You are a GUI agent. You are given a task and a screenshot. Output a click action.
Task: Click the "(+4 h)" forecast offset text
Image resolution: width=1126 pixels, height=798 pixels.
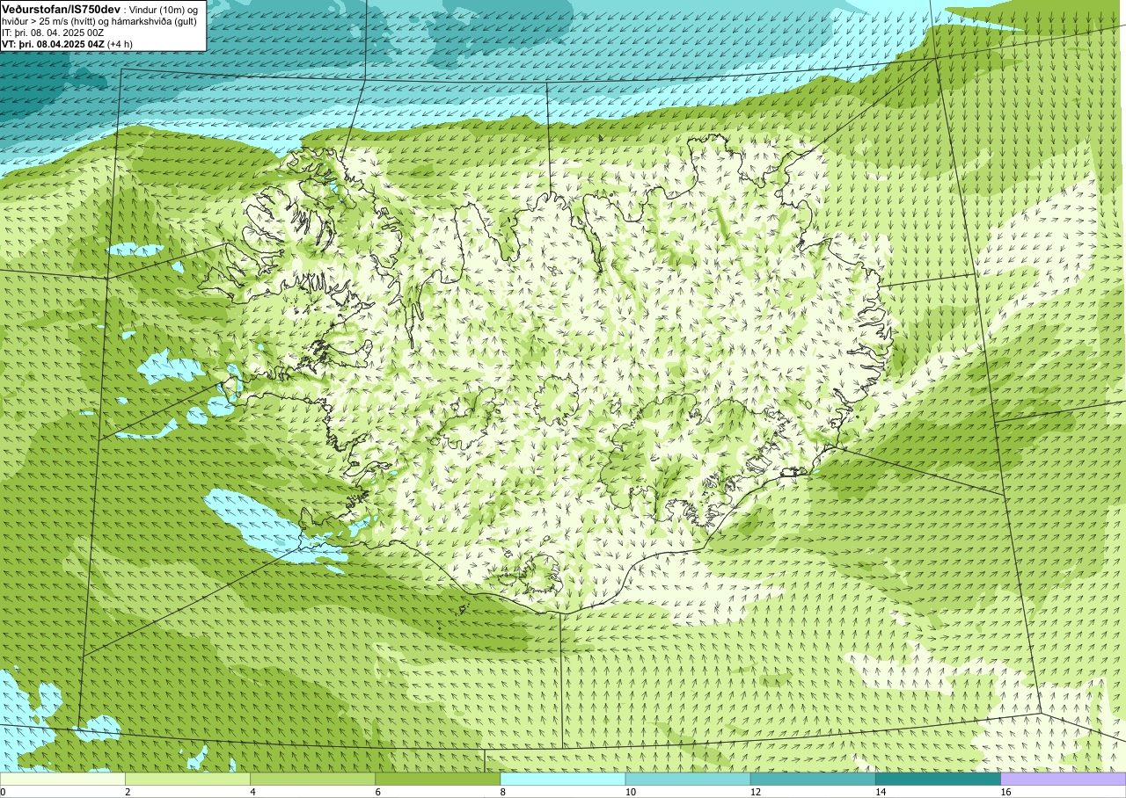(x=121, y=43)
